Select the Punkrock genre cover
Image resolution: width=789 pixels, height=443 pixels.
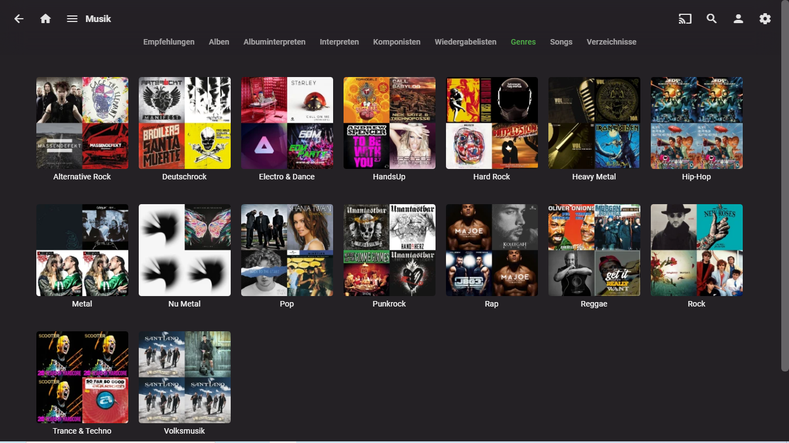click(389, 250)
